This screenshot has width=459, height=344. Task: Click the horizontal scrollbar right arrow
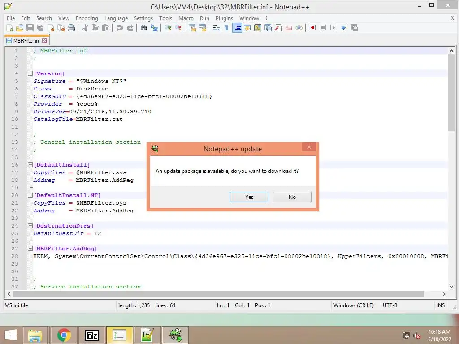(x=444, y=294)
